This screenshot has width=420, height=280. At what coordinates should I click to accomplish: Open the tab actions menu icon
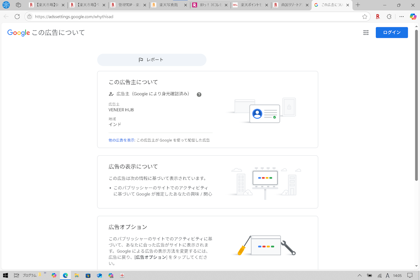pyautogui.click(x=19, y=5)
